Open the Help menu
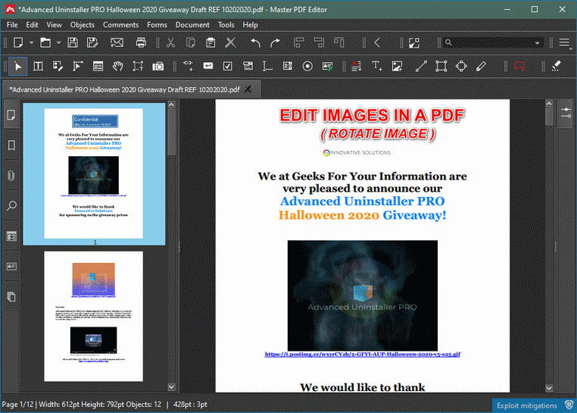 pyautogui.click(x=250, y=25)
